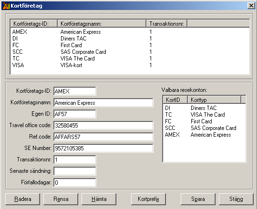
Task: Click American Express name in top list
Action: pyautogui.click(x=81, y=32)
